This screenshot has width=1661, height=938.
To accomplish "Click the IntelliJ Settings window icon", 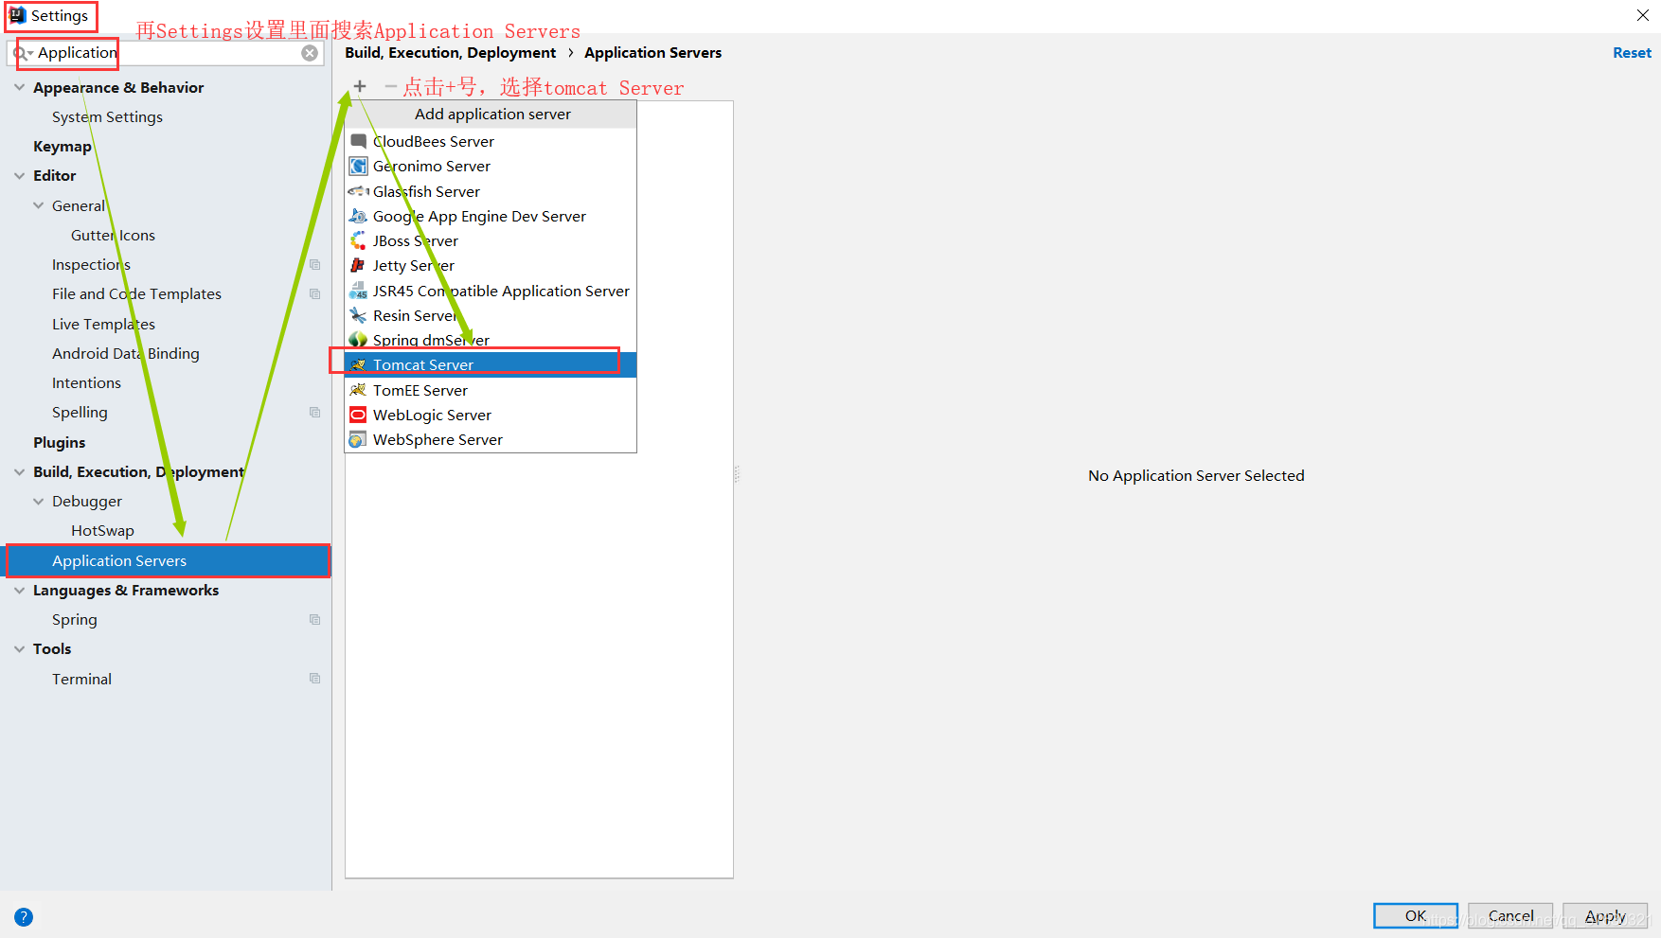I will coord(18,15).
